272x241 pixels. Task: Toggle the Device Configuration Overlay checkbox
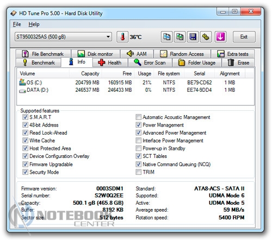click(x=25, y=156)
